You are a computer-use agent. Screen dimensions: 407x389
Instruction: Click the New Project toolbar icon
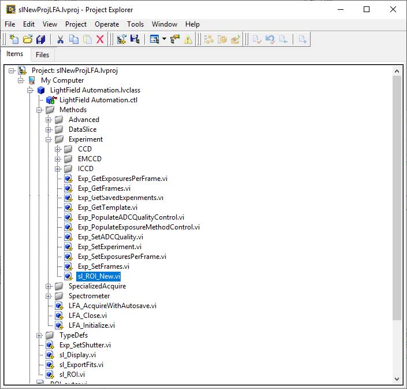click(x=14, y=39)
